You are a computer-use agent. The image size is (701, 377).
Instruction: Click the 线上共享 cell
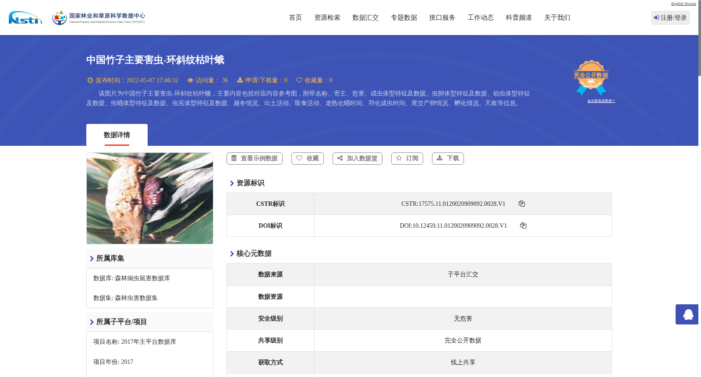[x=463, y=363]
